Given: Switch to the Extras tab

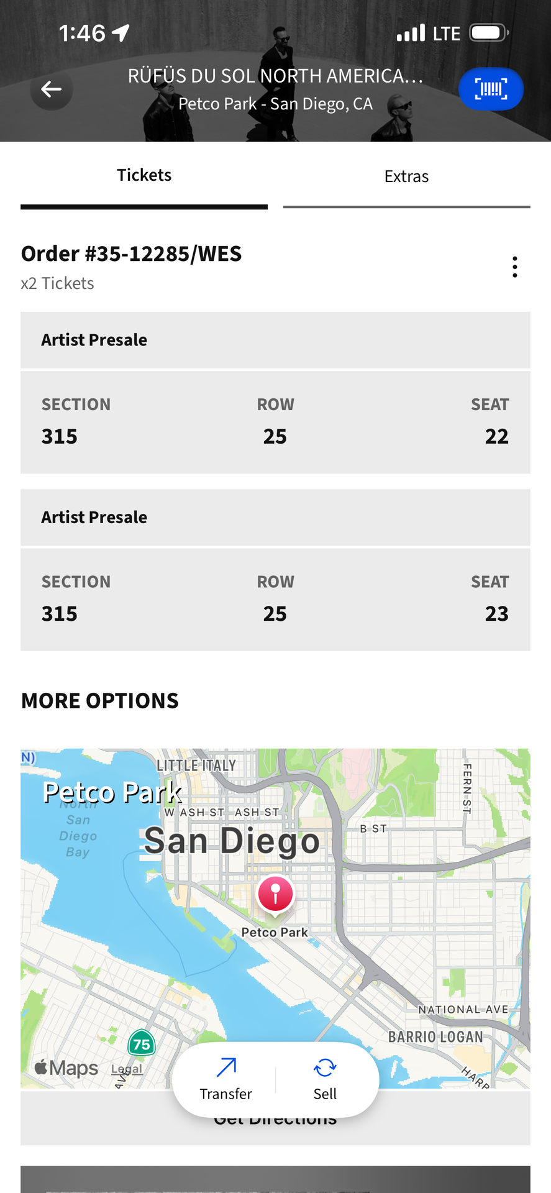Looking at the screenshot, I should 406,177.
